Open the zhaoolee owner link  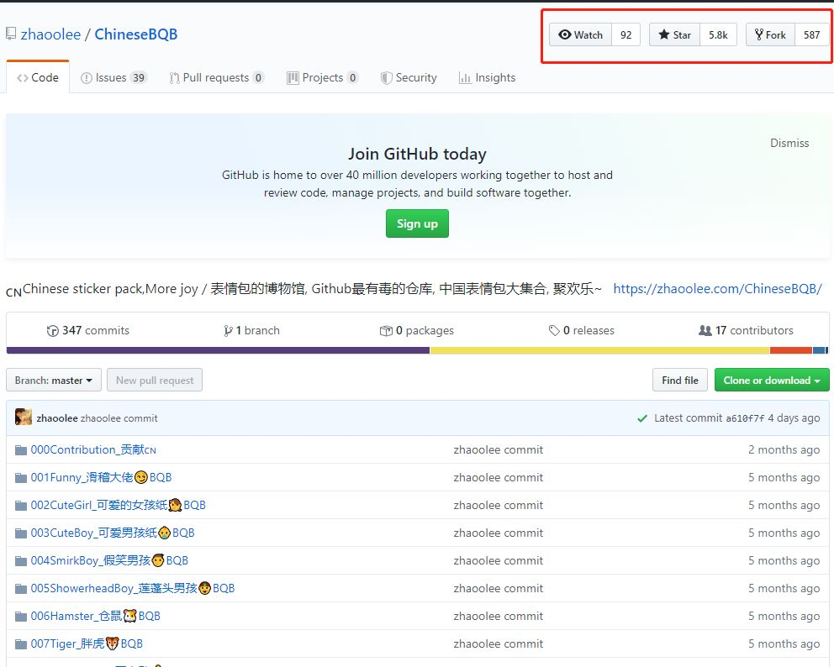[50, 34]
